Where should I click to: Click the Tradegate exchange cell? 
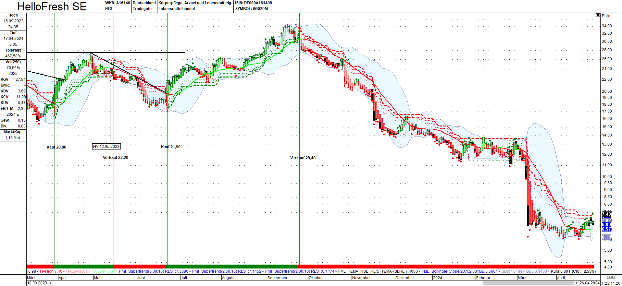pyautogui.click(x=142, y=9)
